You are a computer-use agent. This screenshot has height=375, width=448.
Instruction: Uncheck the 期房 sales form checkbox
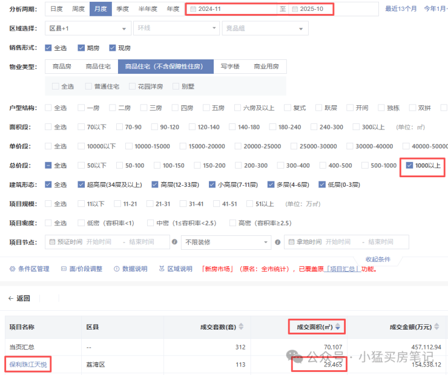81,48
